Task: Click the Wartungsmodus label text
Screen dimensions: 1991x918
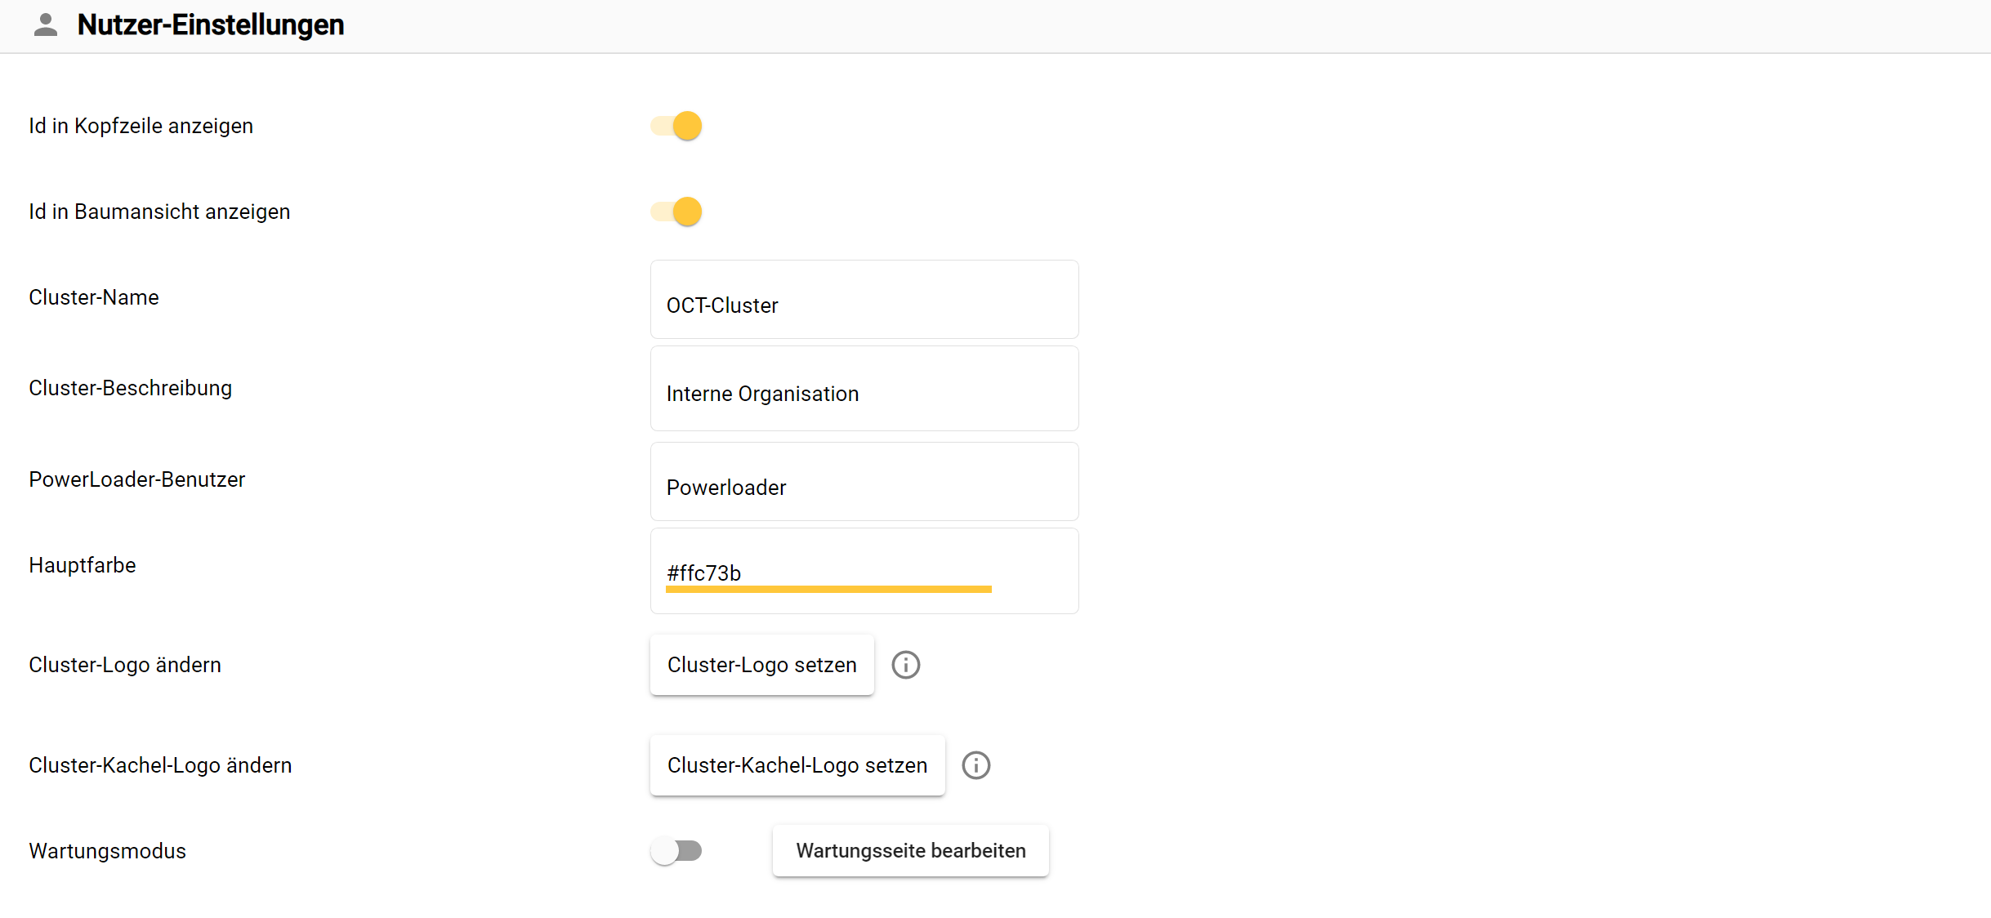Action: (107, 851)
